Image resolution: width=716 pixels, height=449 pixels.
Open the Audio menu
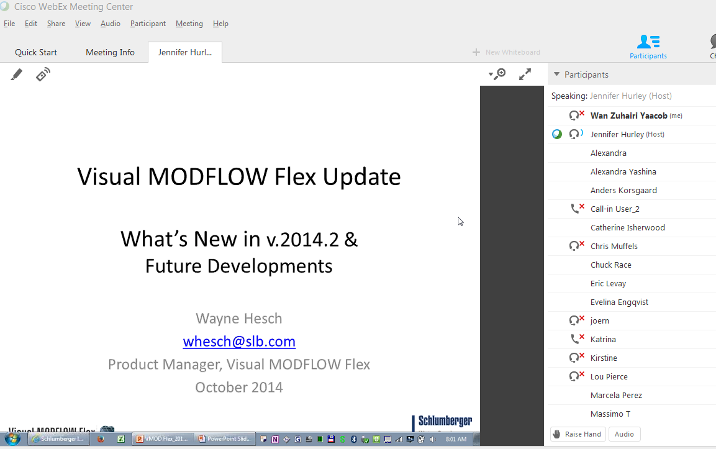pyautogui.click(x=111, y=24)
